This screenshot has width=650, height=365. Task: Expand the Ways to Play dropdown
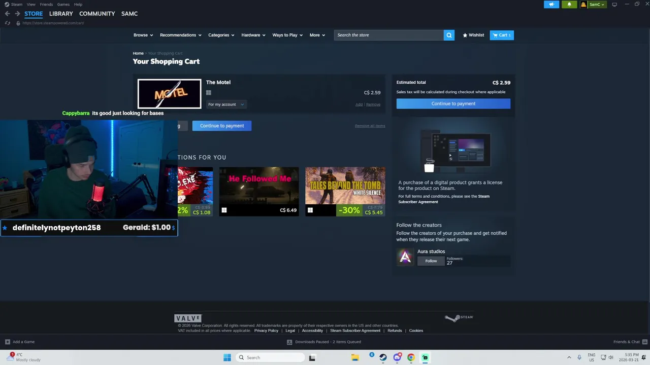click(x=287, y=35)
